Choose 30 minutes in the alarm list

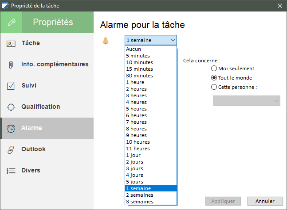click(x=151, y=76)
